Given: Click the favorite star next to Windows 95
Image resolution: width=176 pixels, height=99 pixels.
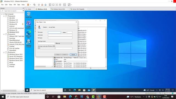Looking at the screenshot, I should 23,24.
